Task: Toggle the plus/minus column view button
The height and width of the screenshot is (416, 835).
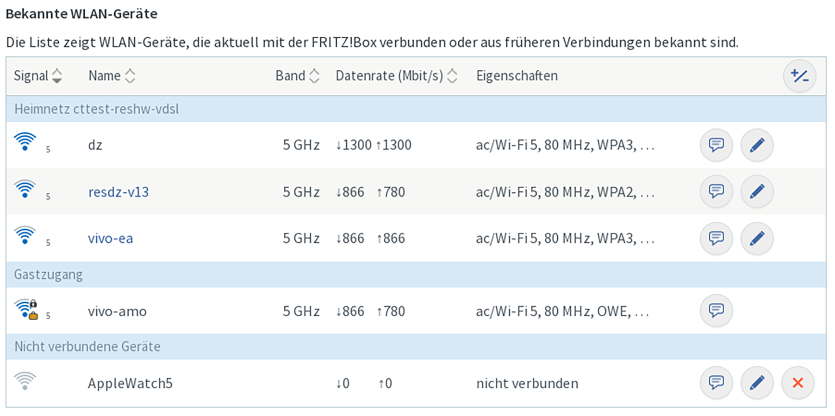Action: (799, 76)
